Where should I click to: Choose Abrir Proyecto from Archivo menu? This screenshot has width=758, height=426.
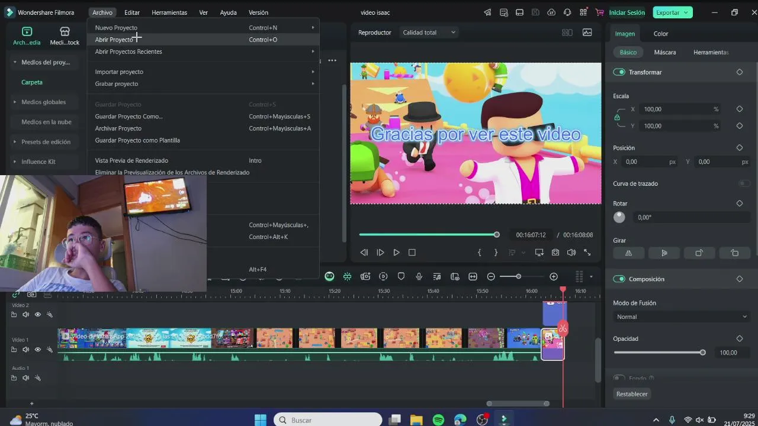coord(203,40)
